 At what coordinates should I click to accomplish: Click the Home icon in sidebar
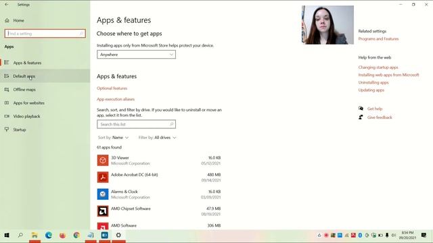point(7,20)
